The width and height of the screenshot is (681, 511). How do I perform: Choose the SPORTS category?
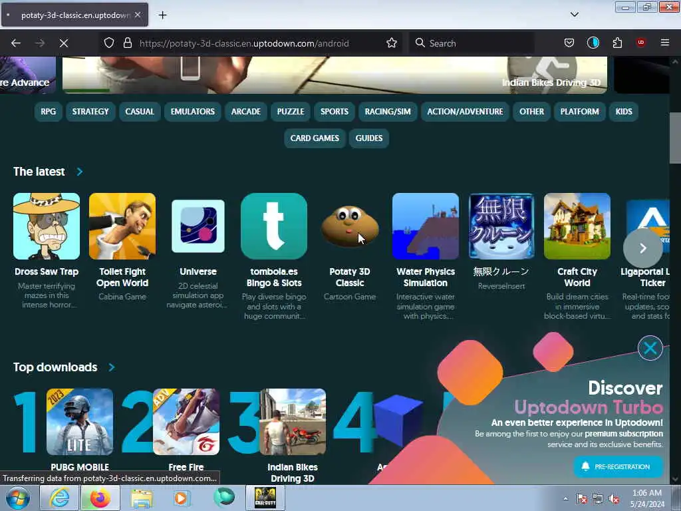pyautogui.click(x=335, y=112)
